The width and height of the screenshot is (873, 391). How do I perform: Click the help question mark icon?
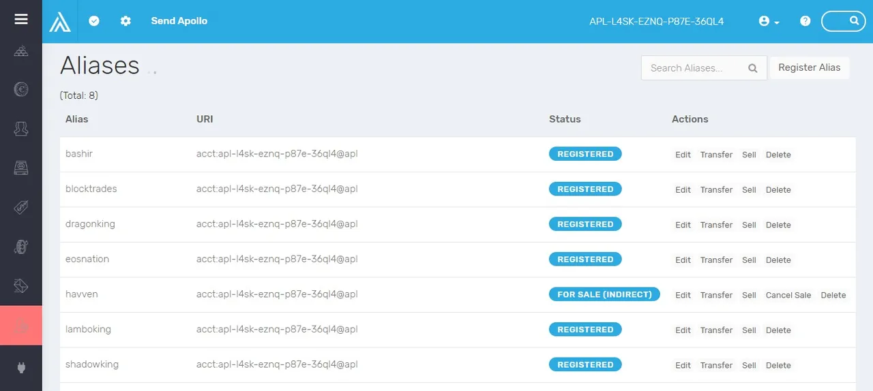coord(805,21)
